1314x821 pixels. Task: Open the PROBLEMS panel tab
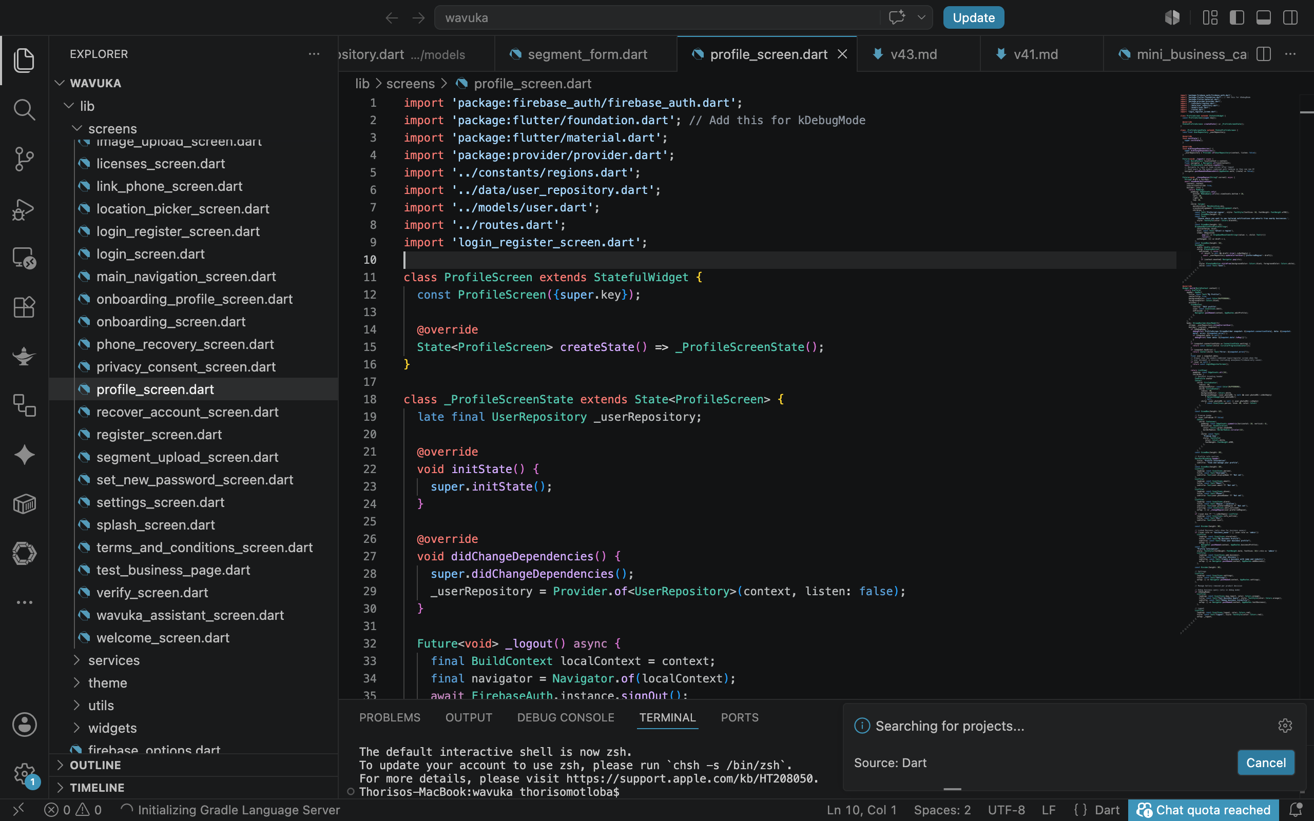390,717
